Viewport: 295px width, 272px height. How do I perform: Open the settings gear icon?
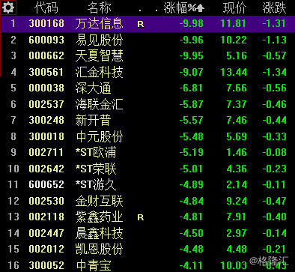pyautogui.click(x=8, y=7)
